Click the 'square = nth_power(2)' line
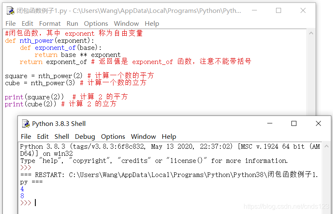The image size is (333, 214). click(x=44, y=76)
